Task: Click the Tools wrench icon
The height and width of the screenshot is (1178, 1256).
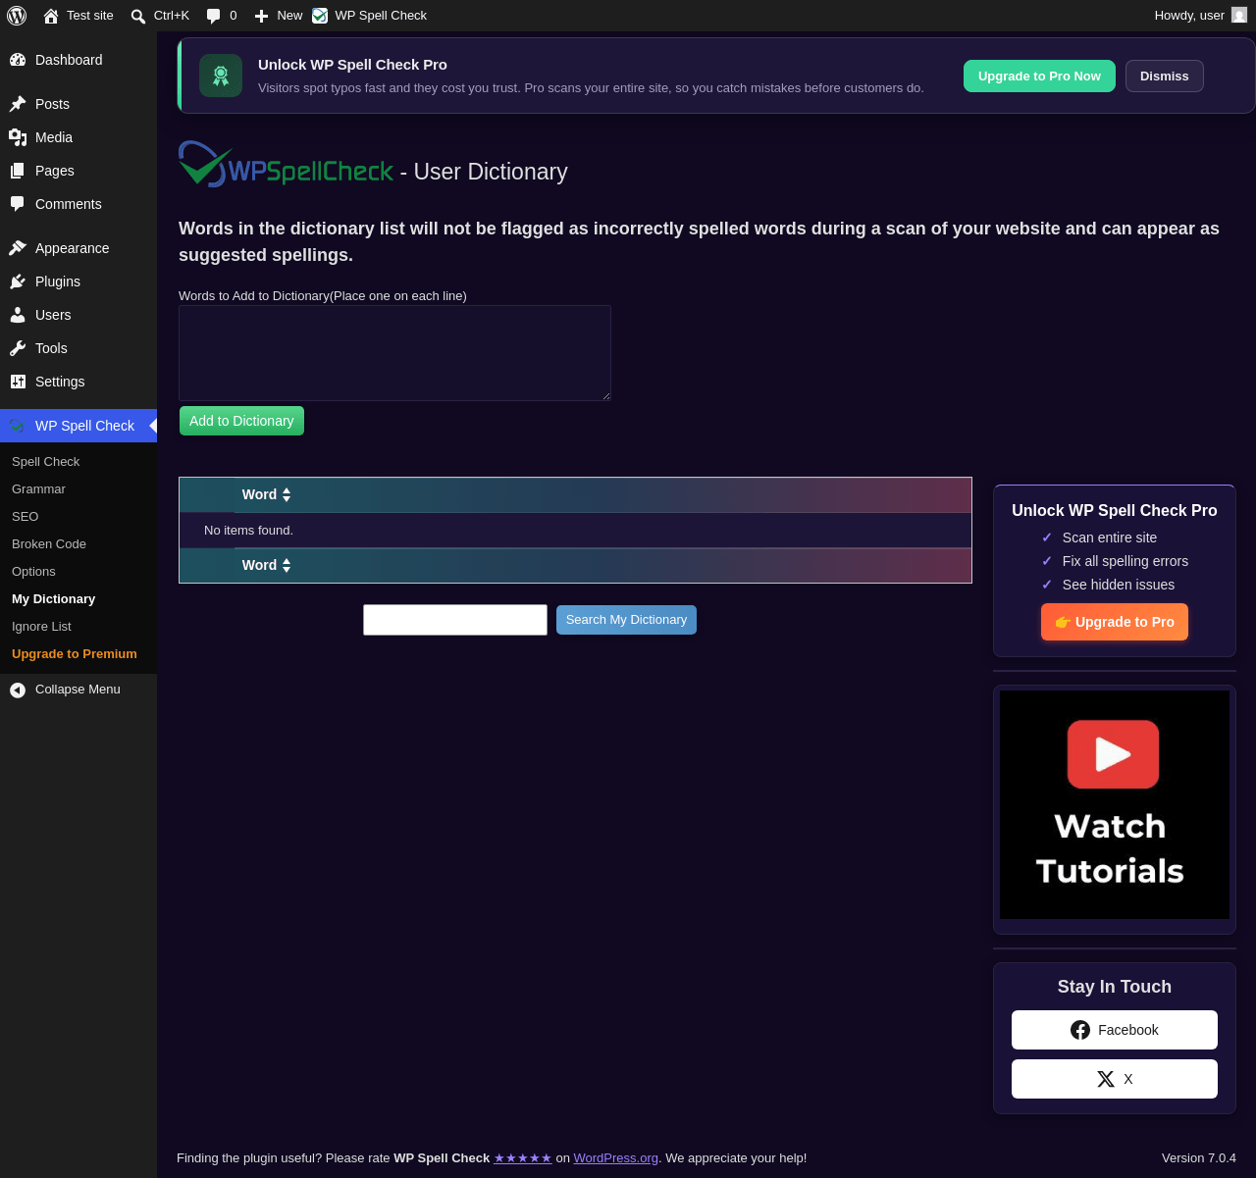Action: point(18,348)
